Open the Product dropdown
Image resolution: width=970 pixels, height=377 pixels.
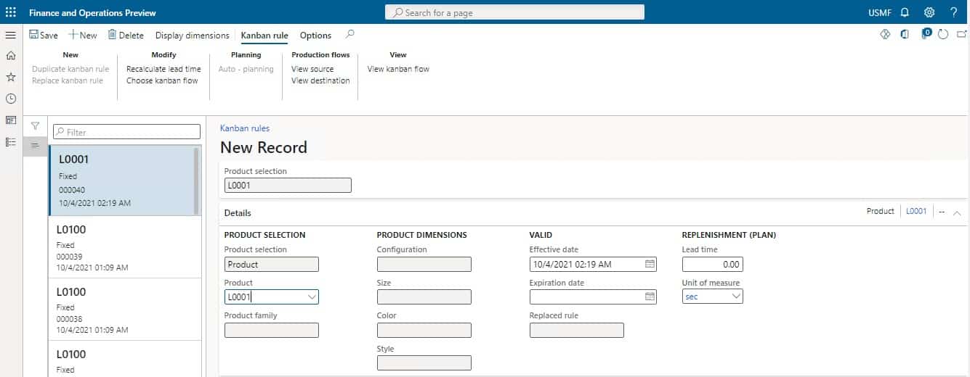(312, 297)
